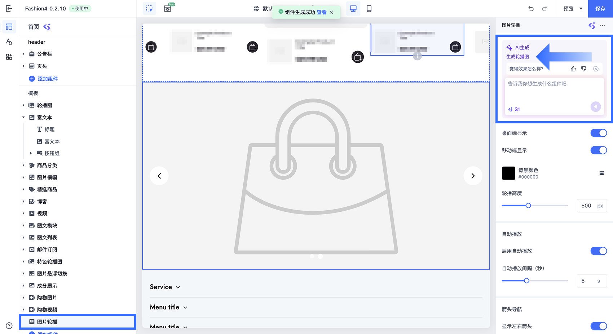Collapse the 富文本 template group
This screenshot has height=334, width=613.
[x=23, y=118]
